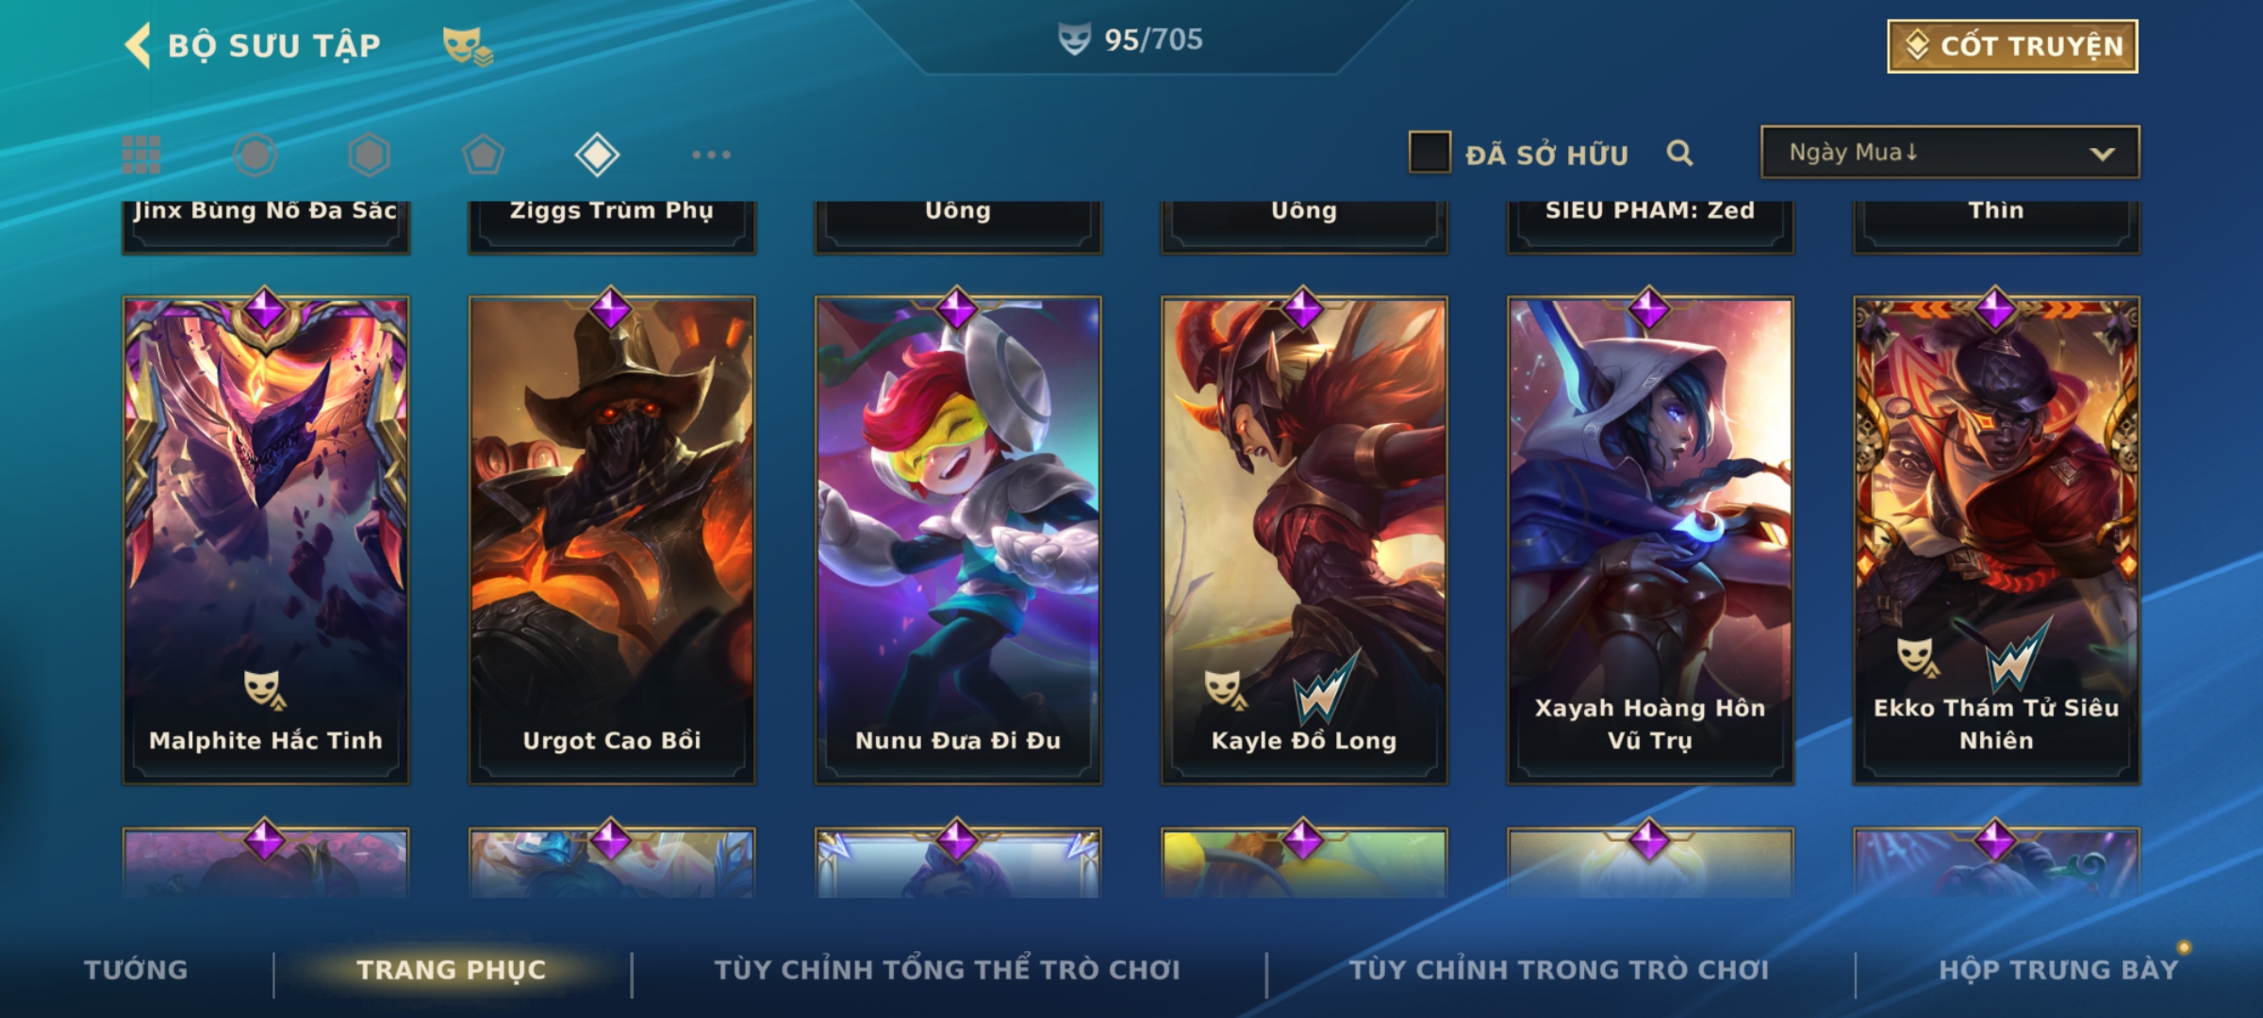Select the Urgot Cao Bồi skin card

(x=612, y=540)
